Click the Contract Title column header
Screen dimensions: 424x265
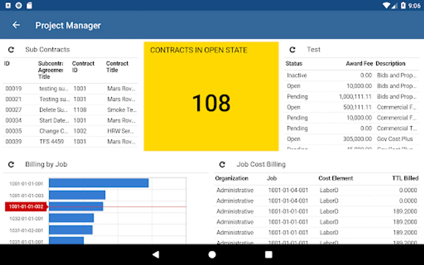coord(117,67)
